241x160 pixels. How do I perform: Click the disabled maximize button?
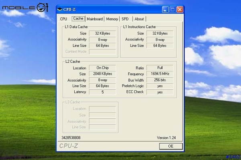pos(172,10)
